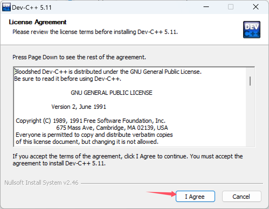This screenshot has height=209, width=269.
Task: Click the License Agreement header title
Action: [x=37, y=22]
